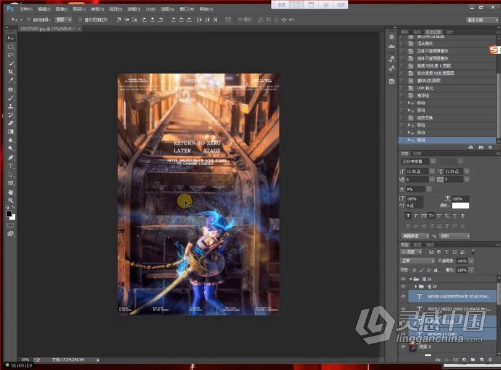Select the Eraser tool
The image size is (501, 370).
(11, 123)
